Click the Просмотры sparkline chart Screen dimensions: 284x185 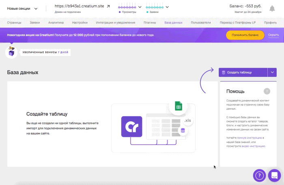pyautogui.click(x=127, y=6)
